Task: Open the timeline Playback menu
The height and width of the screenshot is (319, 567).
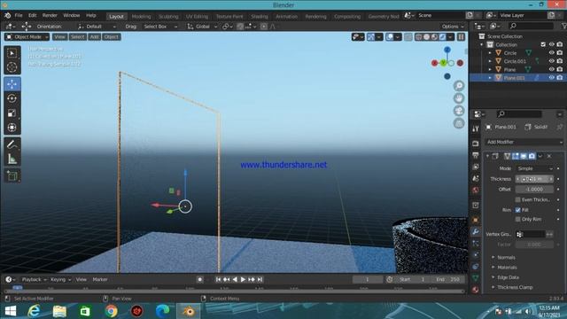Action: pyautogui.click(x=34, y=280)
